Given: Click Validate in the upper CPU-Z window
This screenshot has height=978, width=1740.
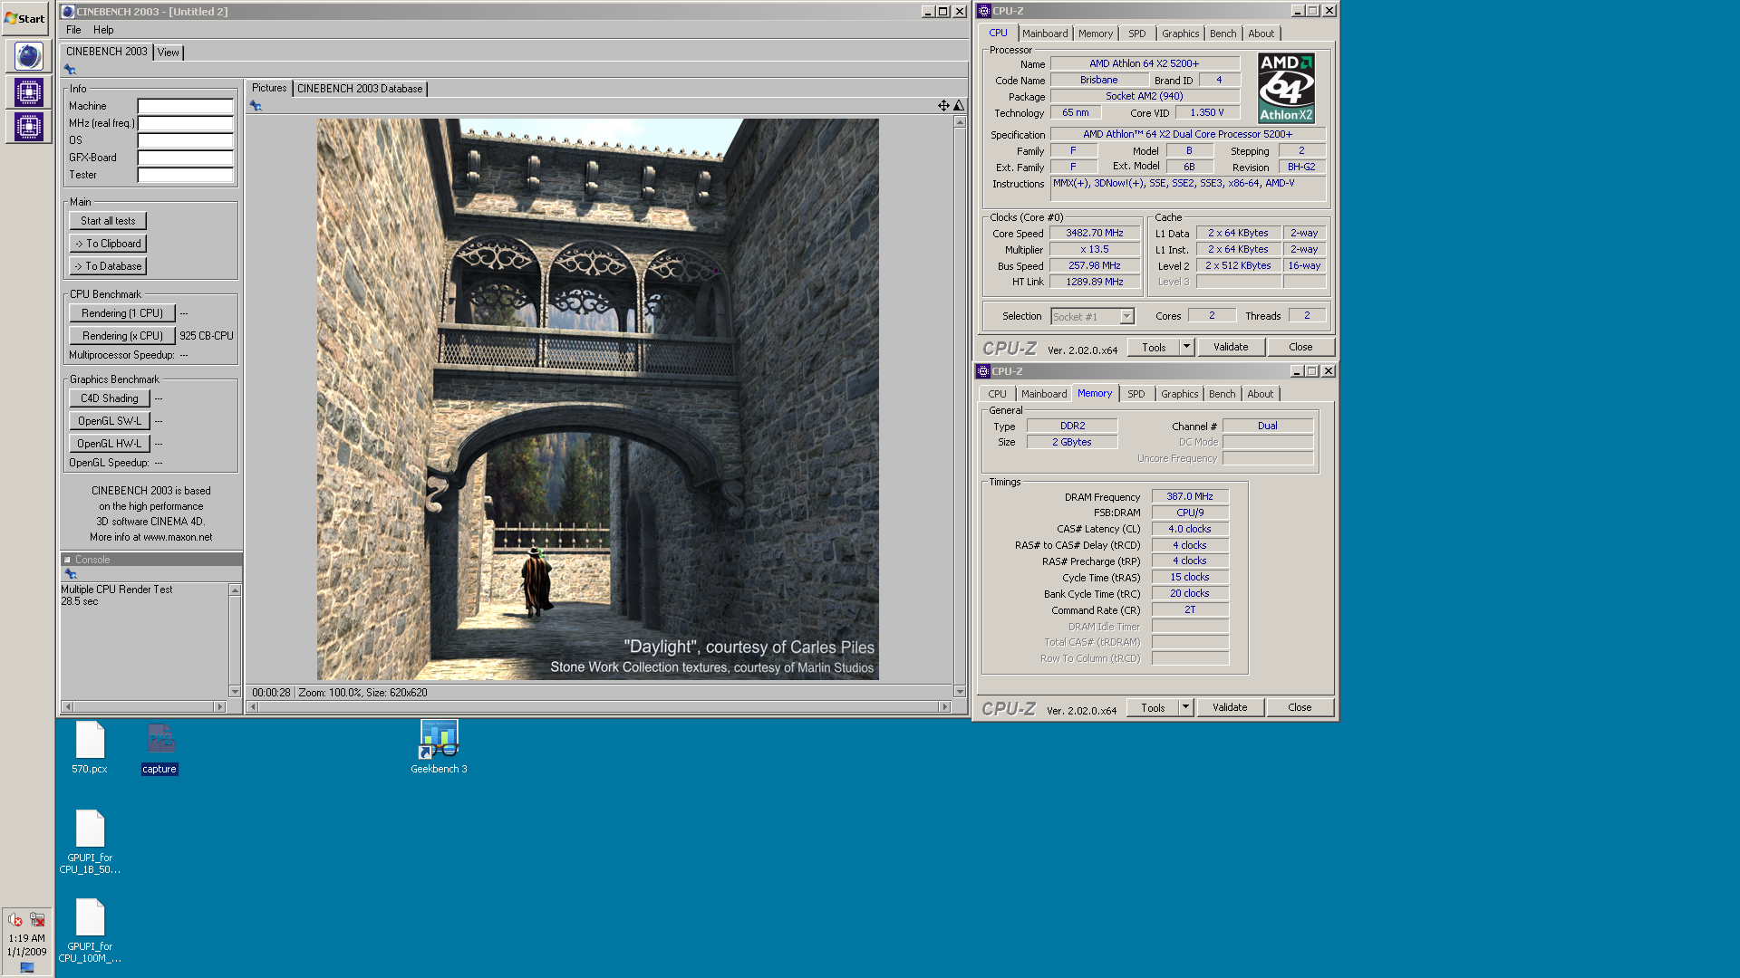Looking at the screenshot, I should [1231, 347].
